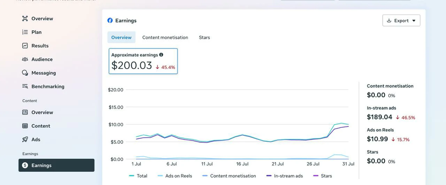Click the $10.00 axis label
The width and height of the screenshot is (446, 185).
pyautogui.click(x=116, y=124)
